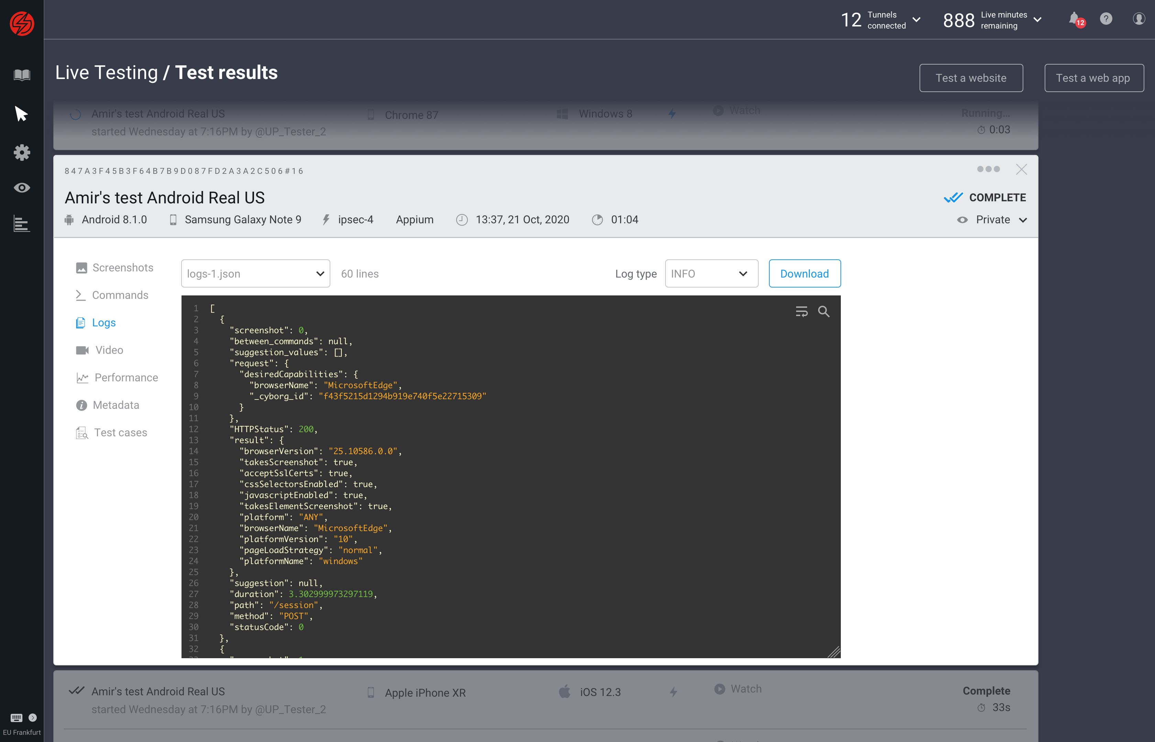Click the Appium label in test header

click(415, 220)
